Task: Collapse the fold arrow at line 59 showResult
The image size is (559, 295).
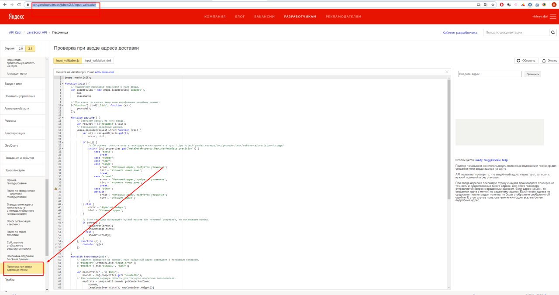Action: coord(62,257)
